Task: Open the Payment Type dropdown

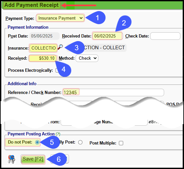Action: click(x=60, y=18)
